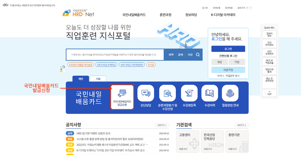The width and height of the screenshot is (301, 155).
Task: Open the 수강이력 book icon
Action: (x=210, y=93)
